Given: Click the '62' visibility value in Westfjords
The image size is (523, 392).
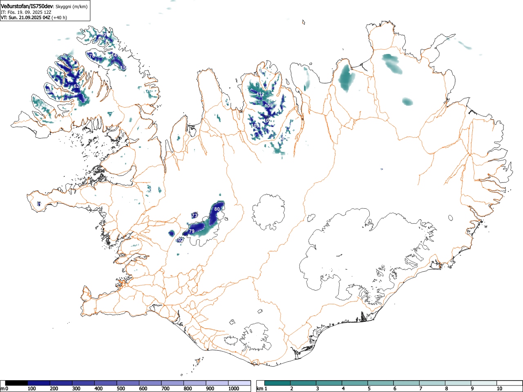Looking at the screenshot, I should (76, 86).
